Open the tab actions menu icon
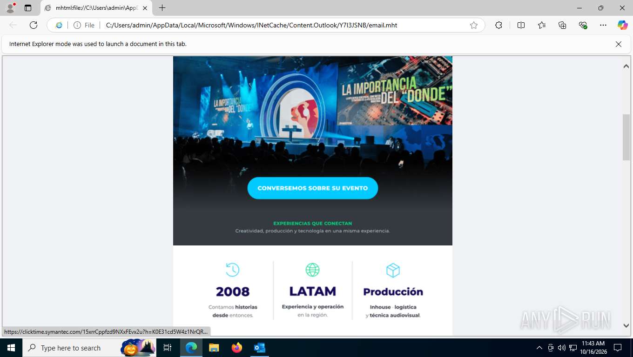This screenshot has height=357, width=633. click(x=28, y=8)
